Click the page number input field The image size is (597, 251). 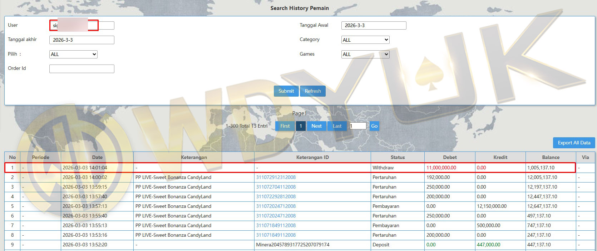click(x=358, y=126)
